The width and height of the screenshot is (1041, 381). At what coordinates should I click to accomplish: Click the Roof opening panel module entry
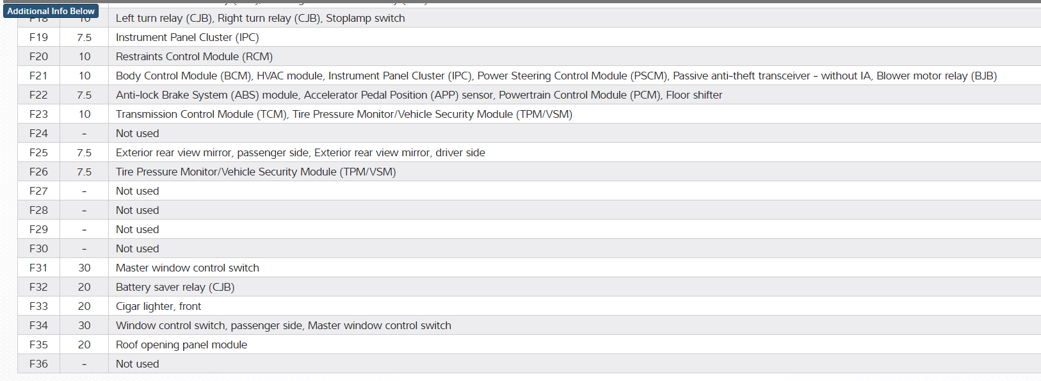(181, 345)
